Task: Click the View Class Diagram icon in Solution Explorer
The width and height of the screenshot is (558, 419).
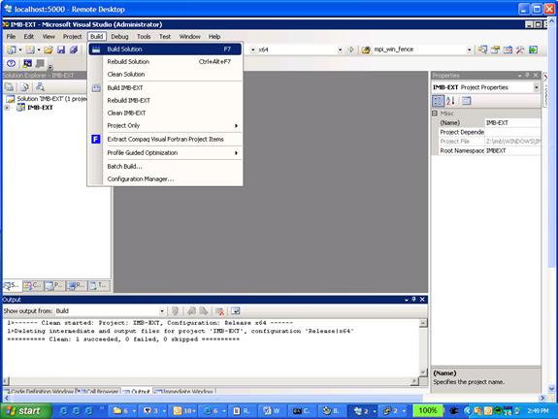Action: 40,86
